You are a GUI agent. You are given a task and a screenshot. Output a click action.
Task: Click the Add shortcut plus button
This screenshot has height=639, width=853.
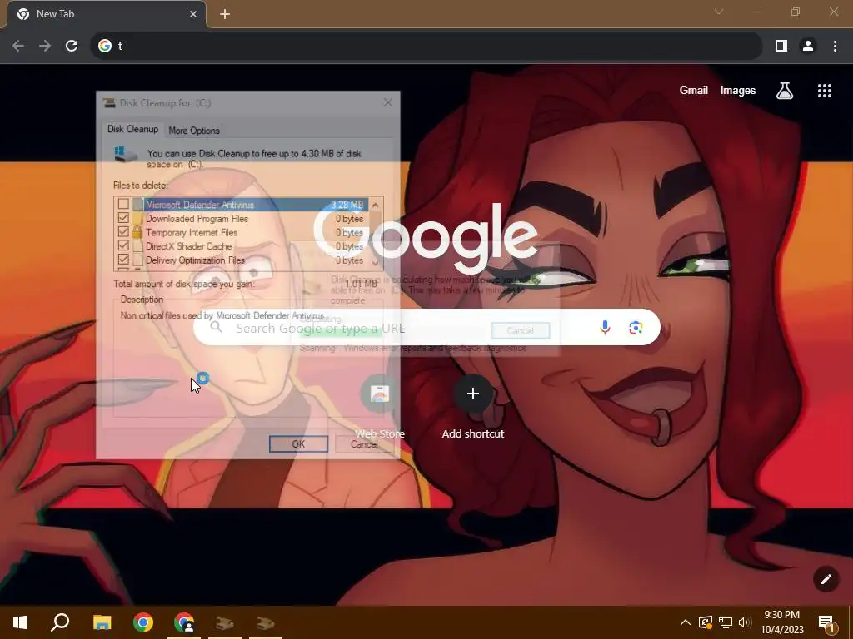pos(473,394)
